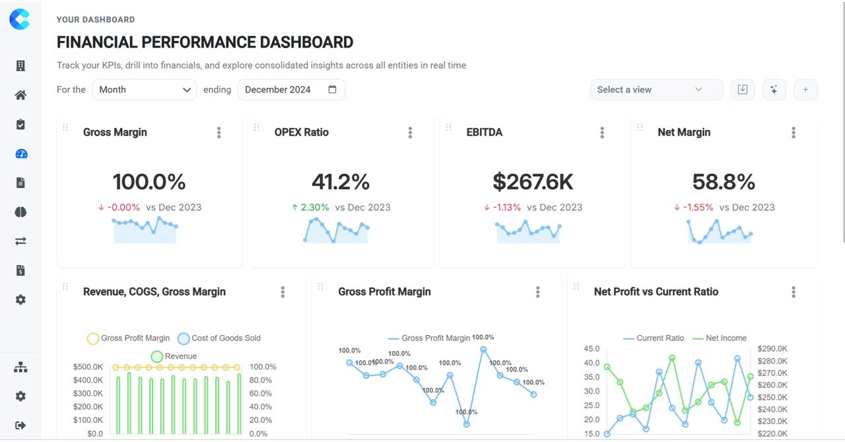Image resolution: width=845 pixels, height=442 pixels.
Task: Click the clipboard tasks icon in sidebar
Action: (20, 124)
